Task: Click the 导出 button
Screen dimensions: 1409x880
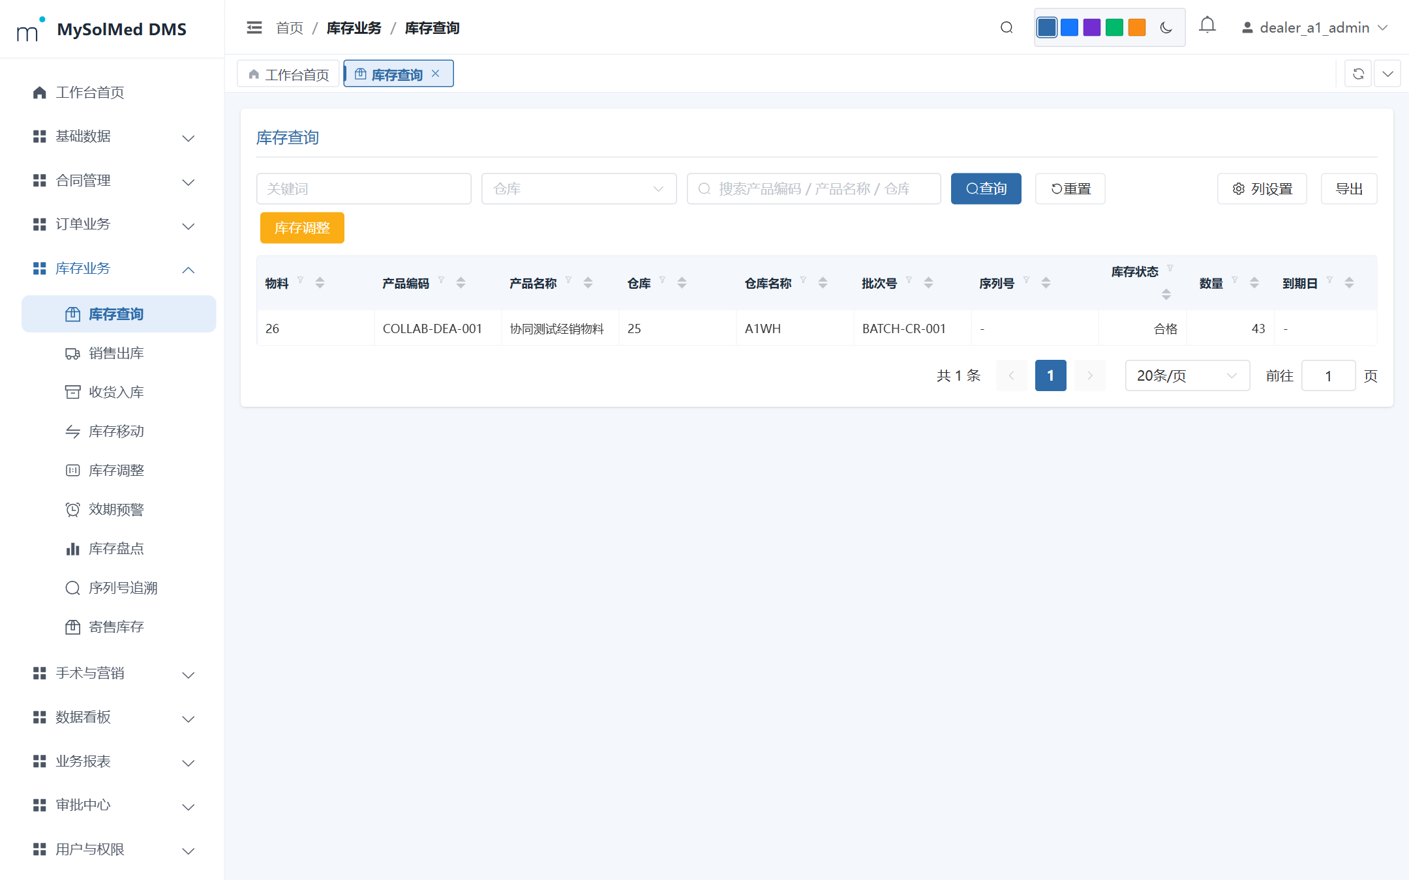Action: [x=1349, y=189]
